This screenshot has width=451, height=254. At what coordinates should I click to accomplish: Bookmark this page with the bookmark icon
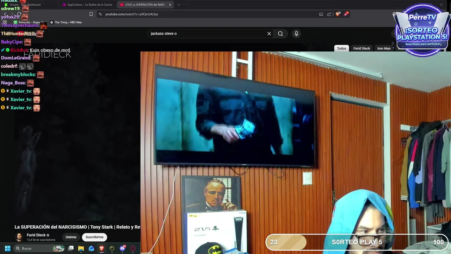pos(91,14)
